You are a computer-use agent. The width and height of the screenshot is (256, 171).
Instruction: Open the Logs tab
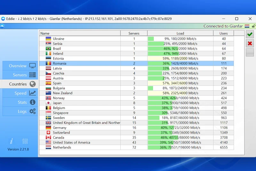(20, 111)
